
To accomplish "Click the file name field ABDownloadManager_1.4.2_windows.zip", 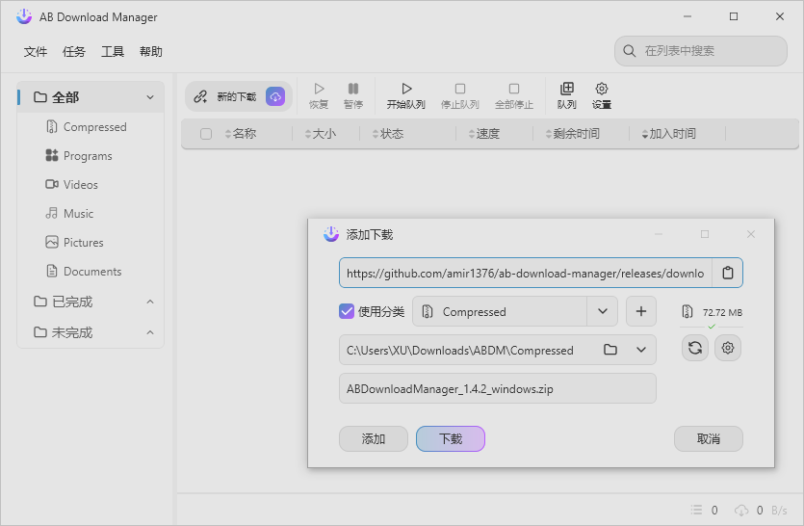I will coord(498,388).
